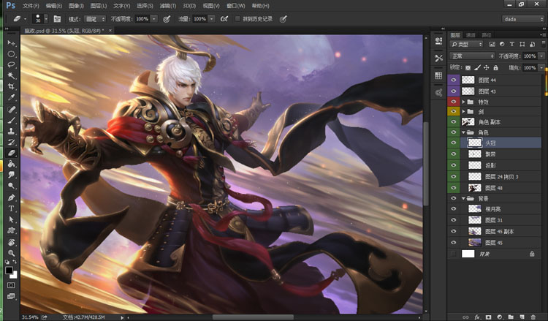Show the hidden 背景 bottom layer
The width and height of the screenshot is (548, 321).
[453, 254]
